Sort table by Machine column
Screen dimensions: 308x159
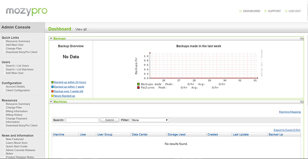coord(59,135)
